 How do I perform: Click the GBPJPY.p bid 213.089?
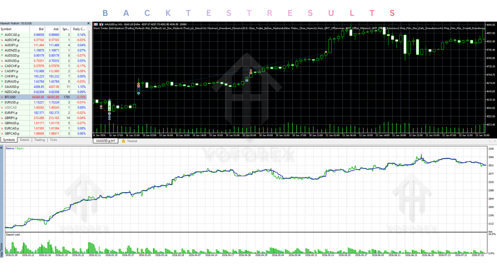coord(39,118)
